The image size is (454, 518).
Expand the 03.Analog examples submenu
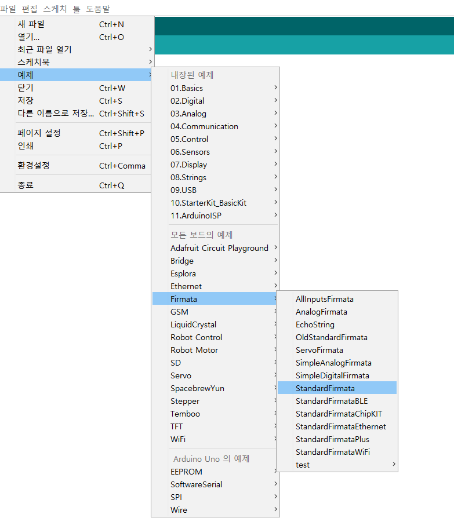(x=215, y=114)
